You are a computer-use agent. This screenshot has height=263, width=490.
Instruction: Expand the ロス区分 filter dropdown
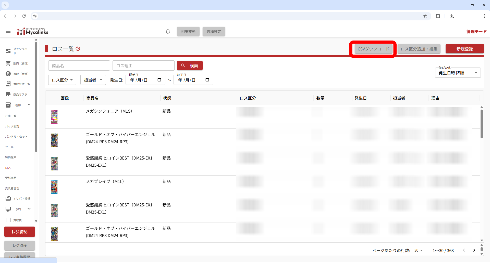(62, 80)
